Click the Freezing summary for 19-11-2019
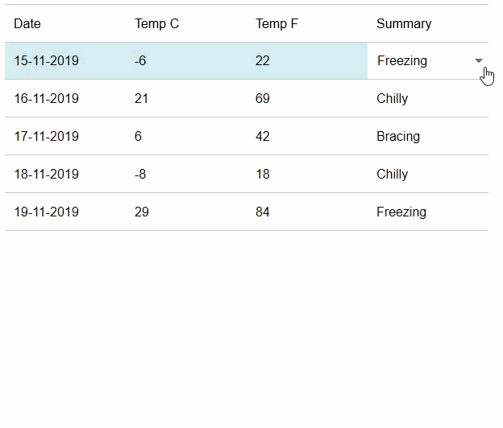 [x=401, y=212]
